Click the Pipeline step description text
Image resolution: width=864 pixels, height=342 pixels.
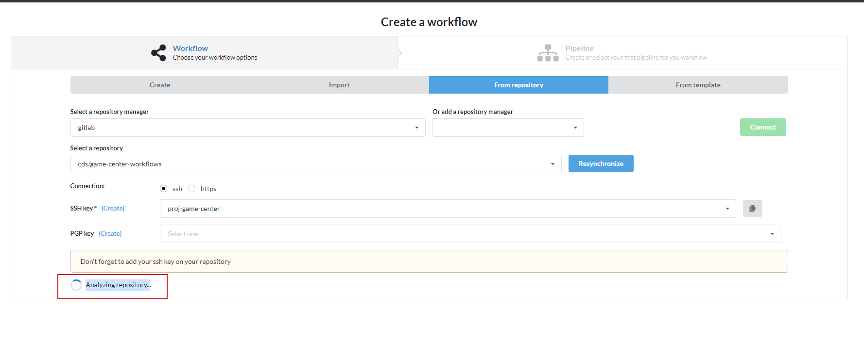[636, 57]
